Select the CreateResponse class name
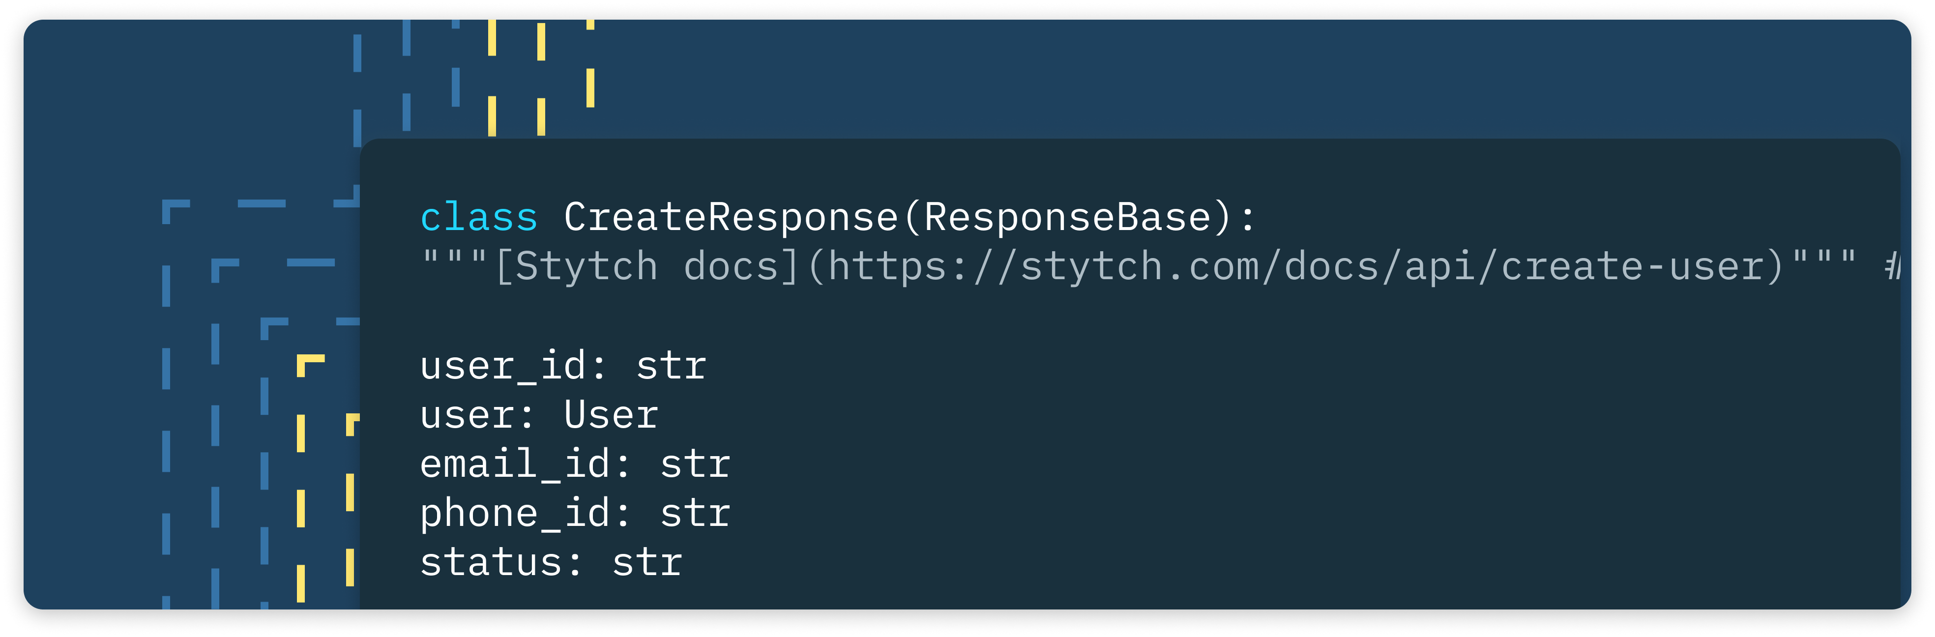1935x637 pixels. point(732,217)
